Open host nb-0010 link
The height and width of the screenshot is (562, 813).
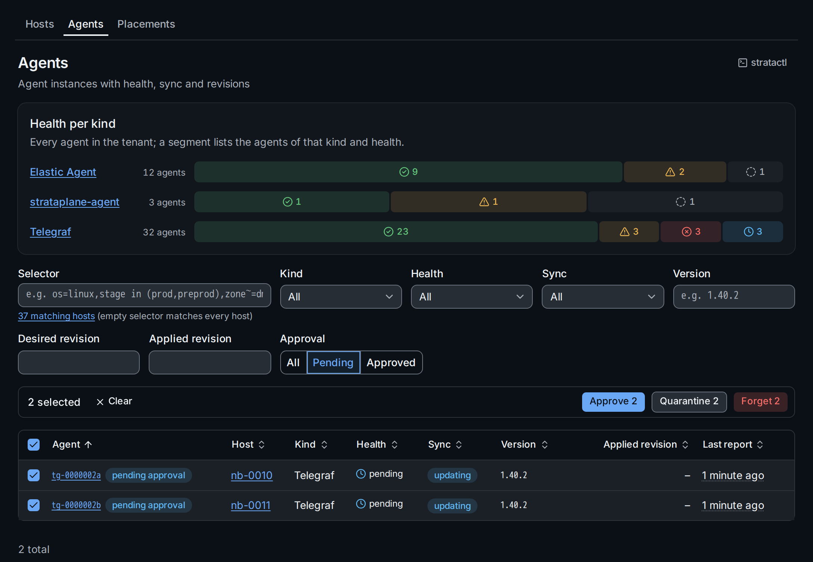[251, 475]
